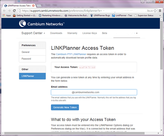The image size is (164, 136).
Task: Click the Email address input field
Action: (94, 92)
